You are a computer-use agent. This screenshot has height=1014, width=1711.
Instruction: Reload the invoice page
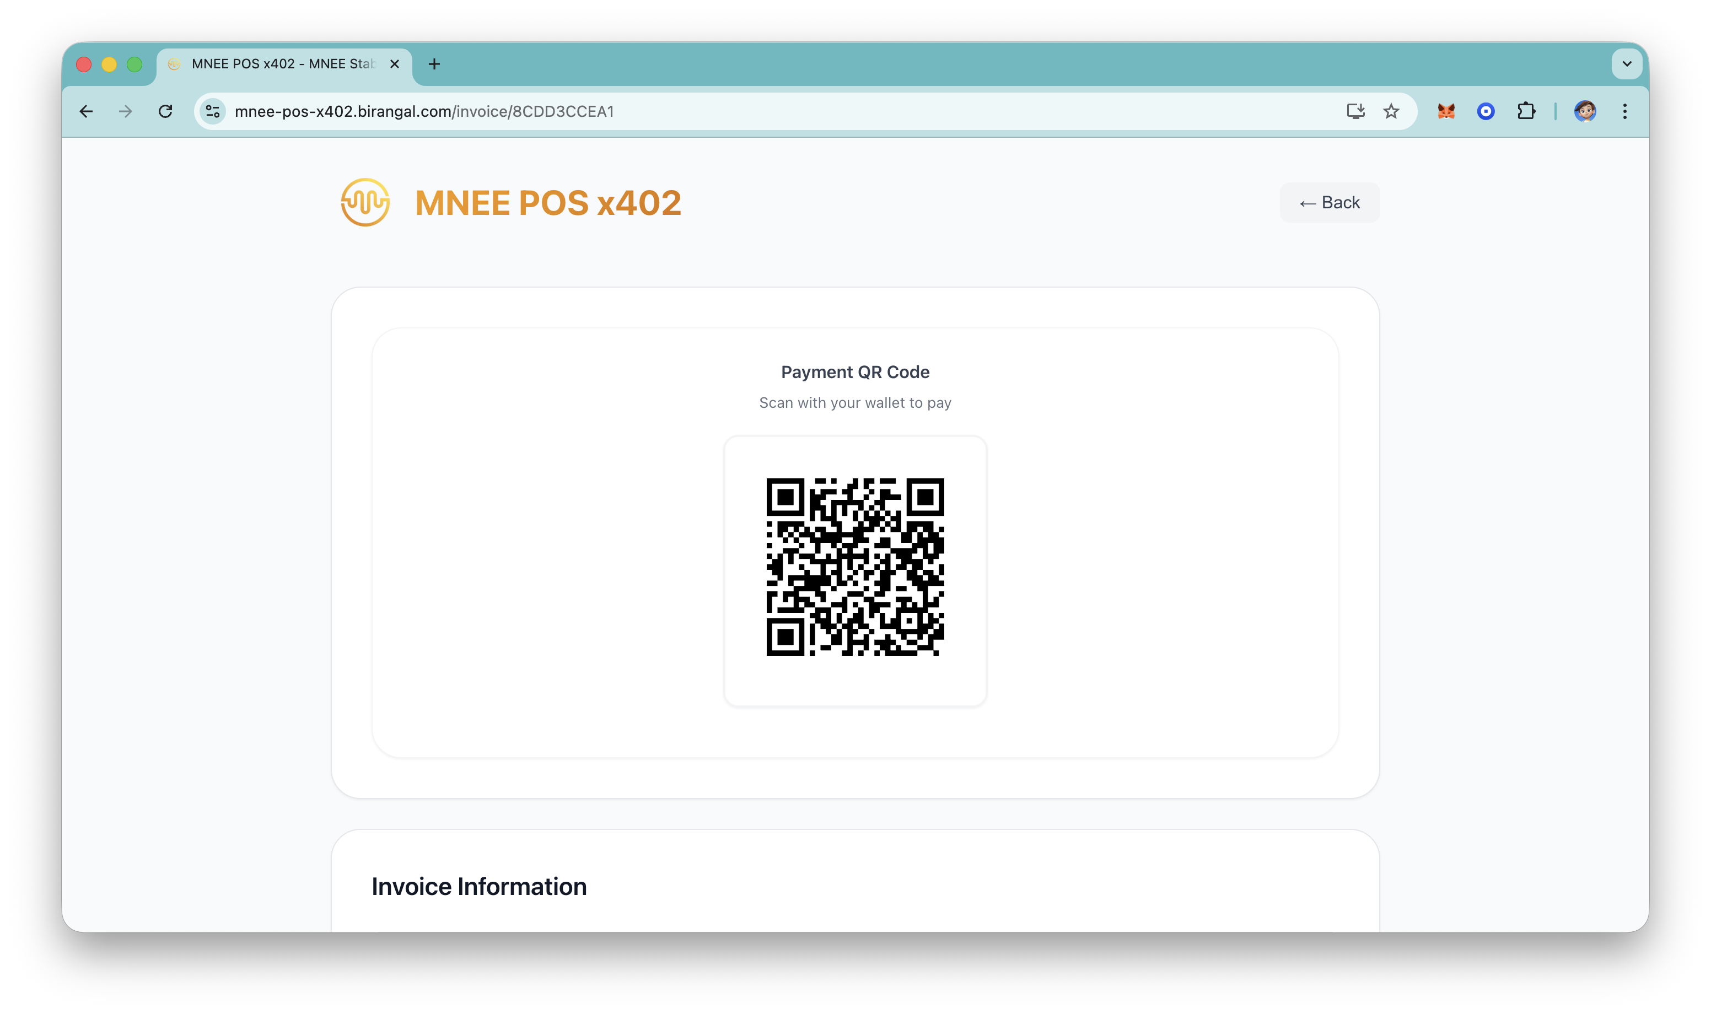click(165, 111)
